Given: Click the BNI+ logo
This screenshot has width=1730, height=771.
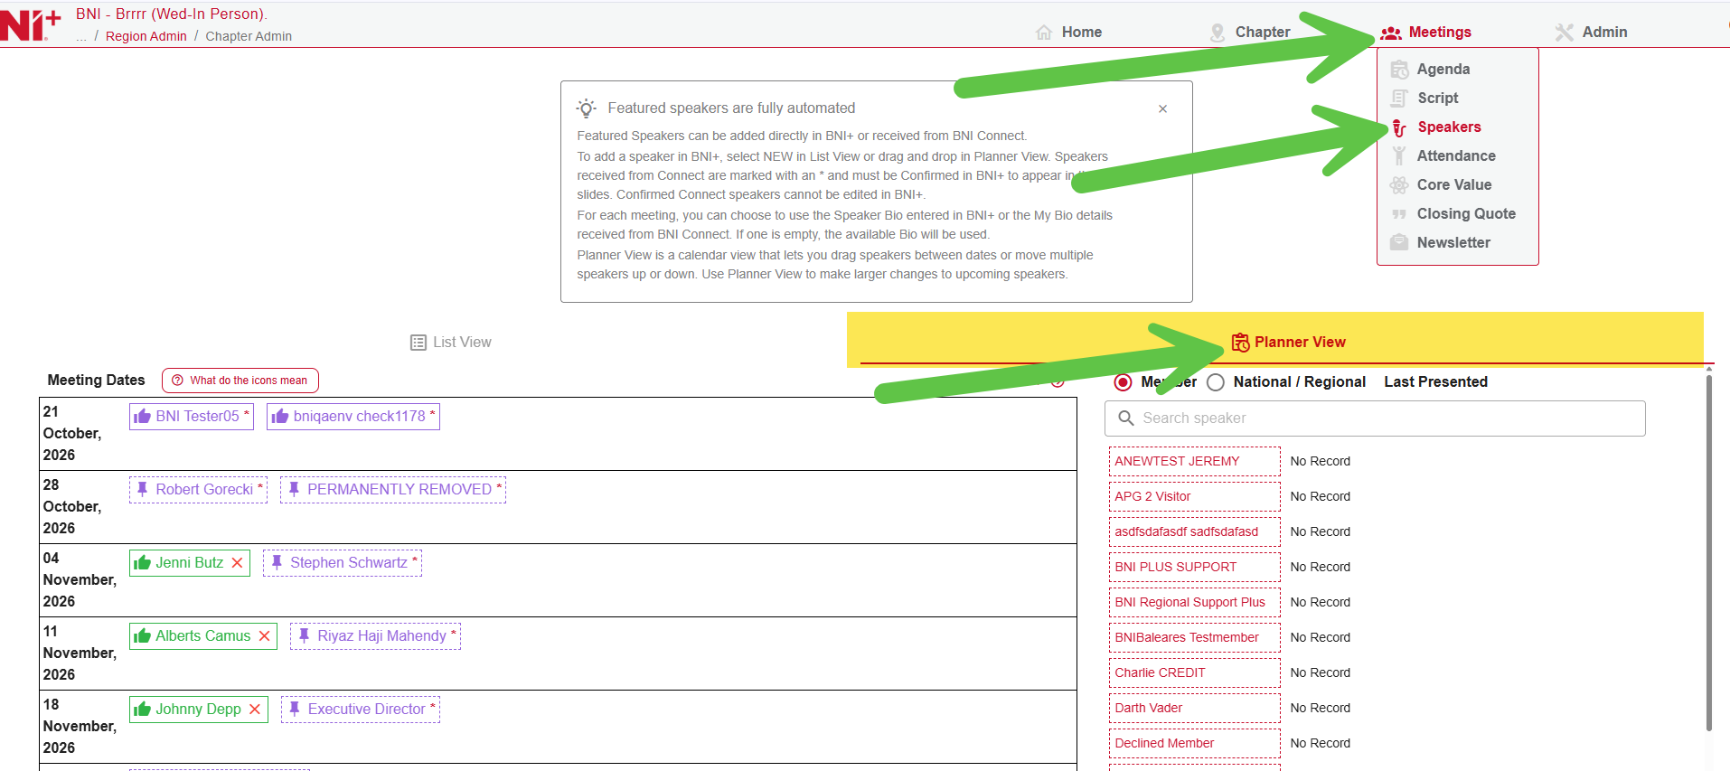Looking at the screenshot, I should 31,24.
